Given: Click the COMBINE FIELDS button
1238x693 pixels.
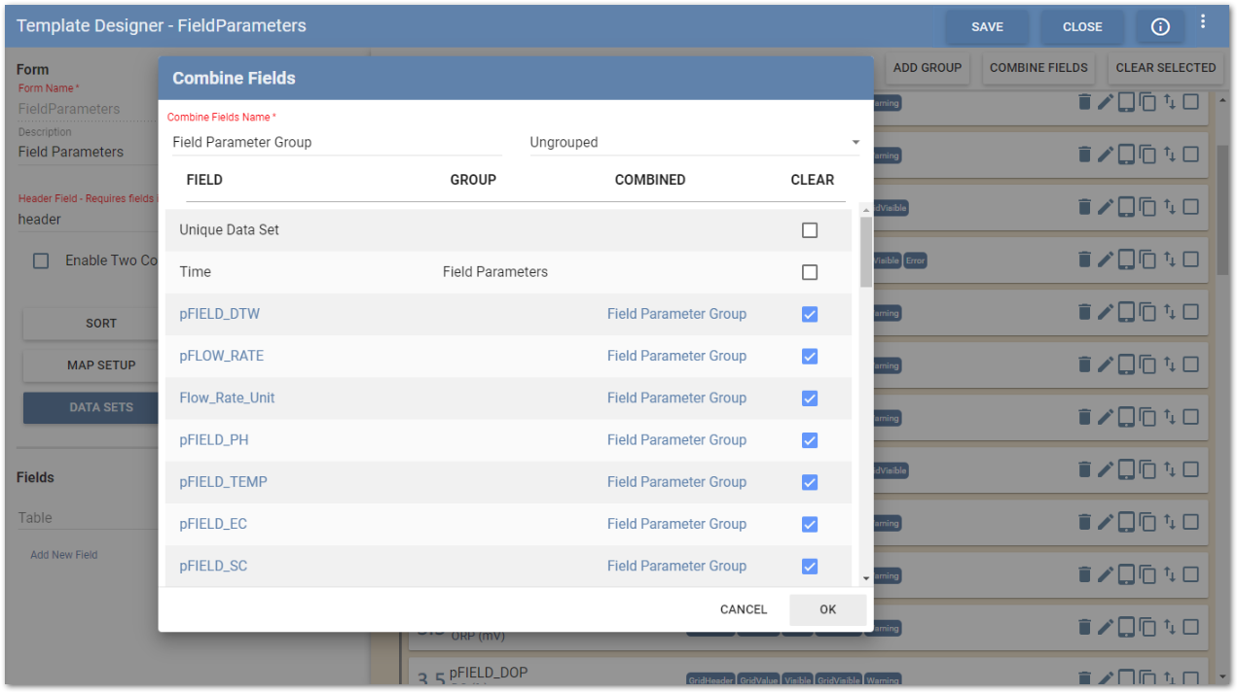Looking at the screenshot, I should click(x=1038, y=68).
